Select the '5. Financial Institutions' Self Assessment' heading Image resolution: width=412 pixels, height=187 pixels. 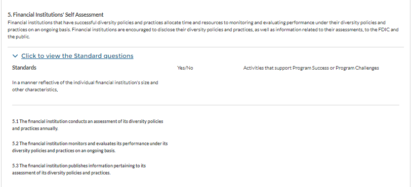pyautogui.click(x=56, y=15)
